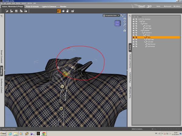Open the Help menu
The height and width of the screenshot is (136, 182).
[35, 3]
